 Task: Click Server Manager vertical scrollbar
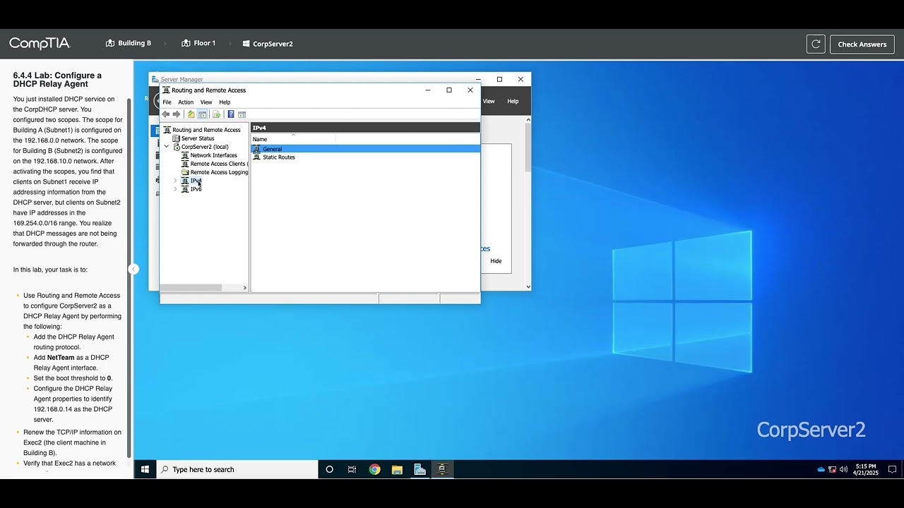(x=528, y=148)
